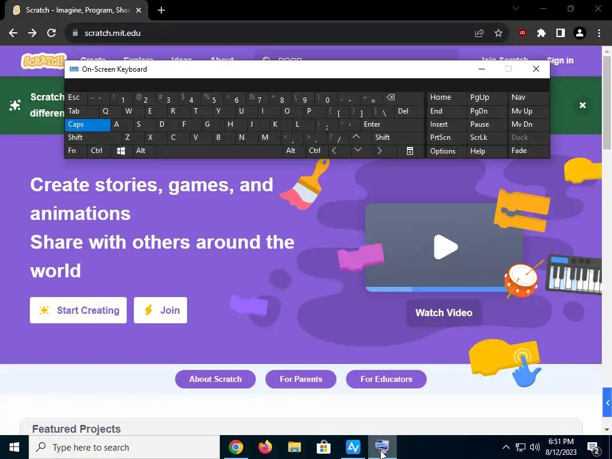
Task: Expand the blue side arrow panel
Action: 607,402
